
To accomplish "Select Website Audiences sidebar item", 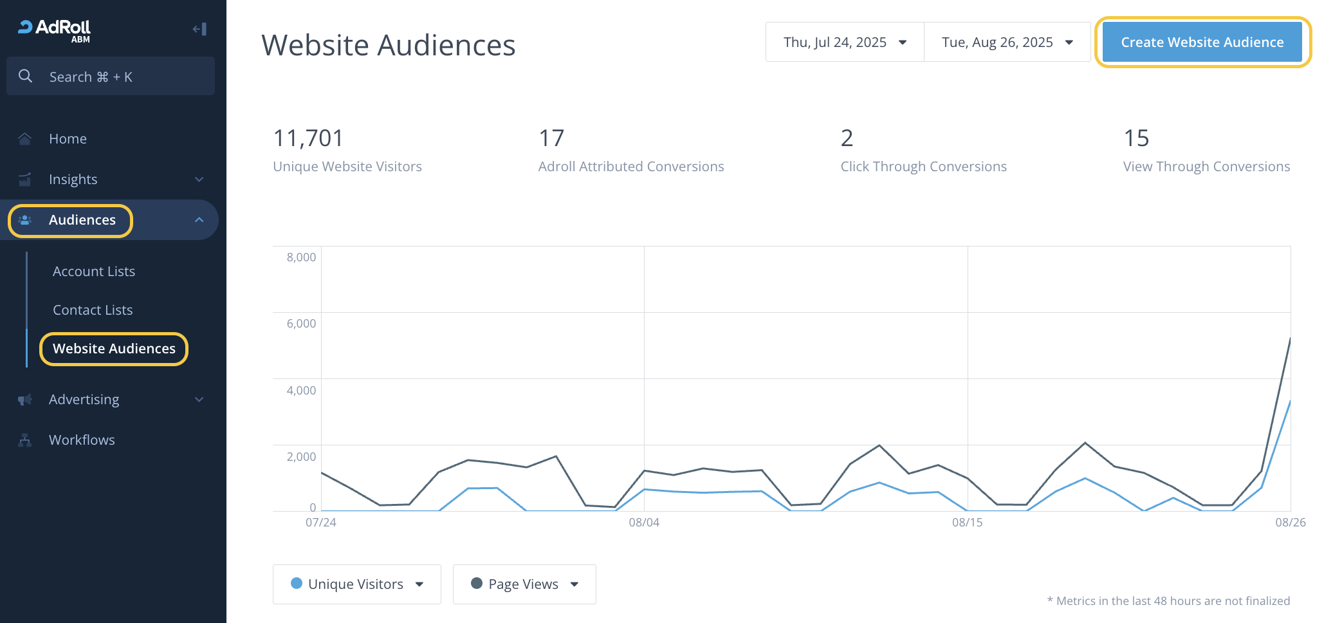I will pos(114,349).
